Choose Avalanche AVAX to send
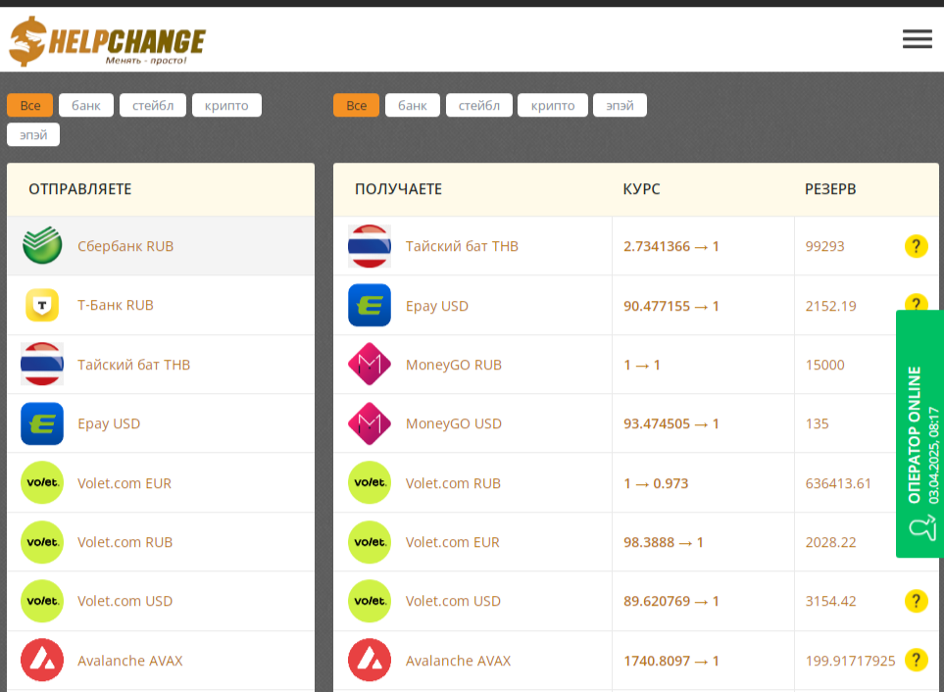This screenshot has height=692, width=944. click(x=161, y=660)
